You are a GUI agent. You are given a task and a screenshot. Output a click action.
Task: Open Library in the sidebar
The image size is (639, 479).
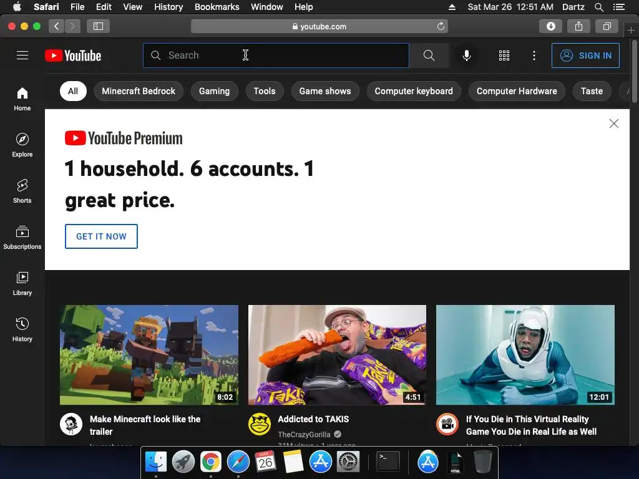[22, 284]
